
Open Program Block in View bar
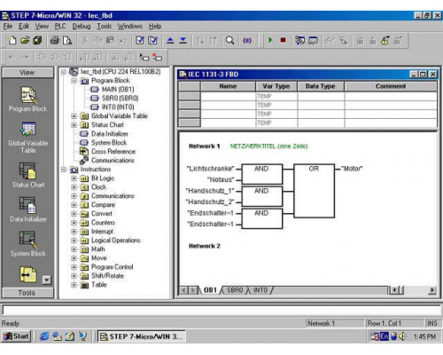(28, 99)
